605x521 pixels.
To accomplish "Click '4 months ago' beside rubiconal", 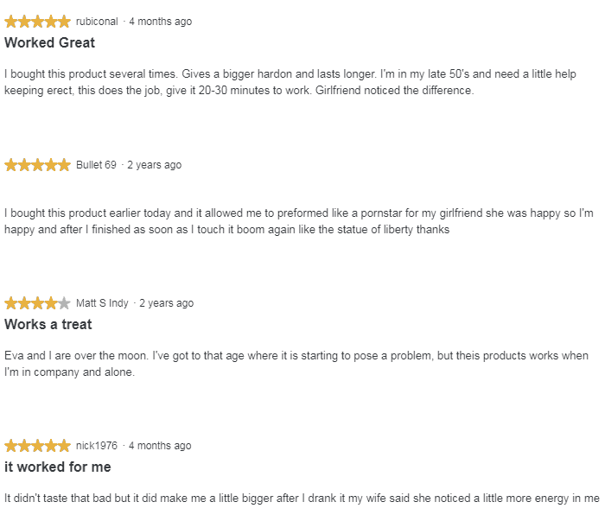I will point(161,22).
